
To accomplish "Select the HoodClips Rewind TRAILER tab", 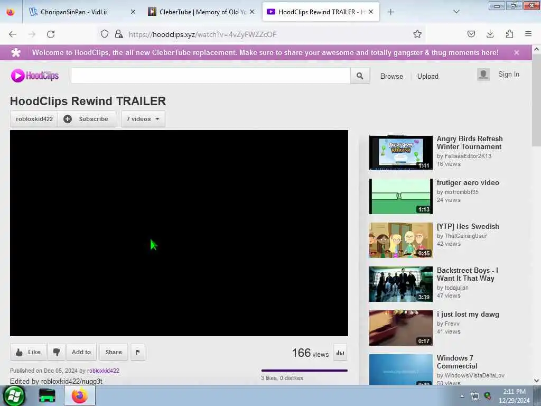I will (321, 12).
